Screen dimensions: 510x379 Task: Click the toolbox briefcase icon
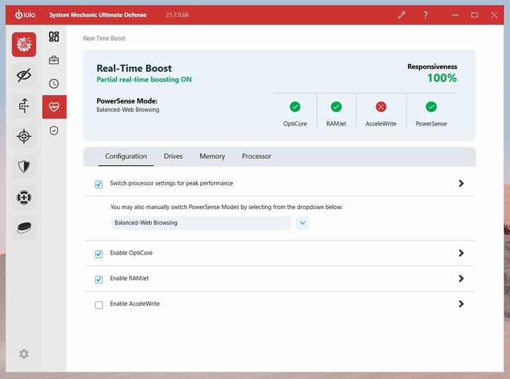pos(54,60)
